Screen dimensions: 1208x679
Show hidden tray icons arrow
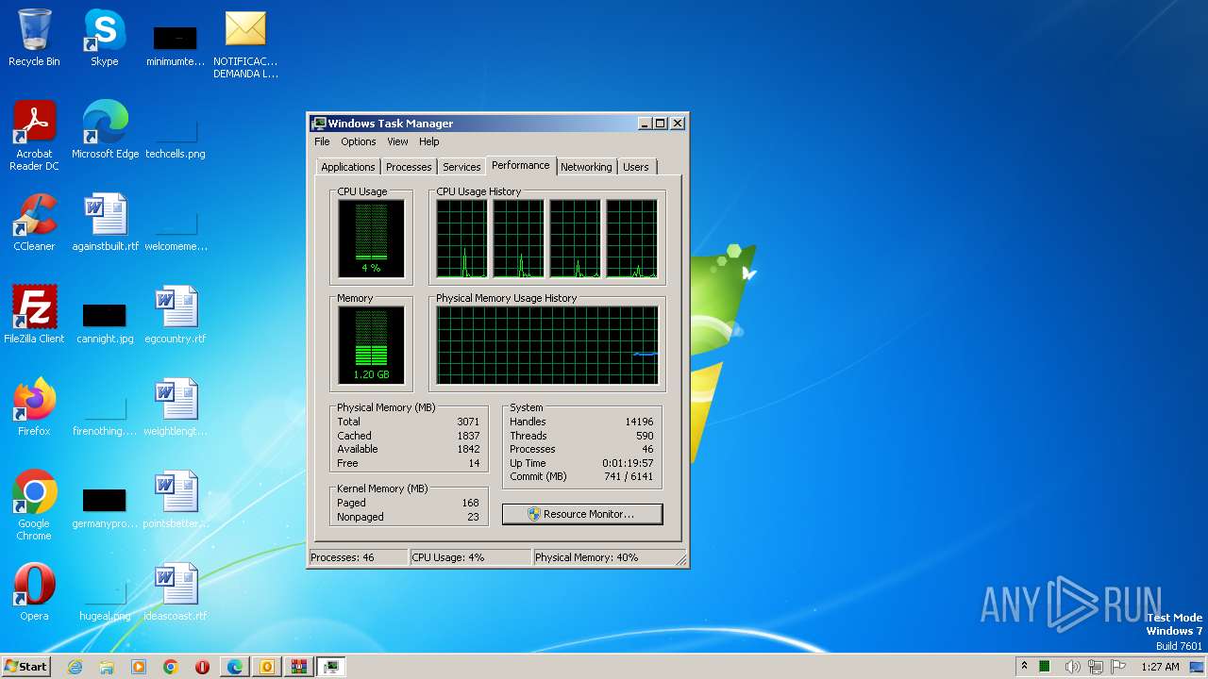1024,666
